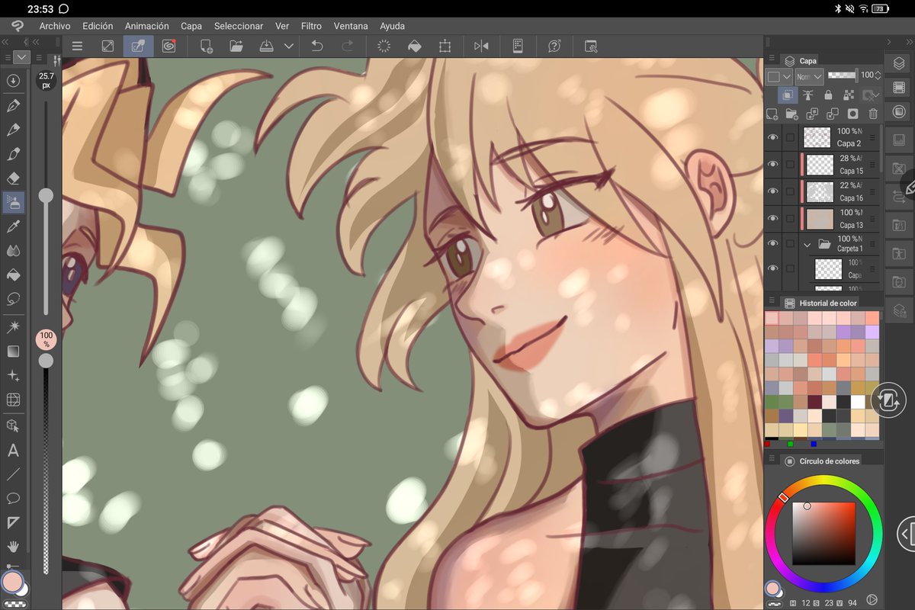Click the Flip horizontal icon
Viewport: 915px width, 610px height.
point(481,46)
